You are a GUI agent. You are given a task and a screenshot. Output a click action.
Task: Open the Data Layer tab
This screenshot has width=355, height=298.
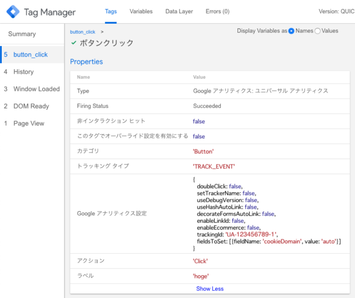179,12
